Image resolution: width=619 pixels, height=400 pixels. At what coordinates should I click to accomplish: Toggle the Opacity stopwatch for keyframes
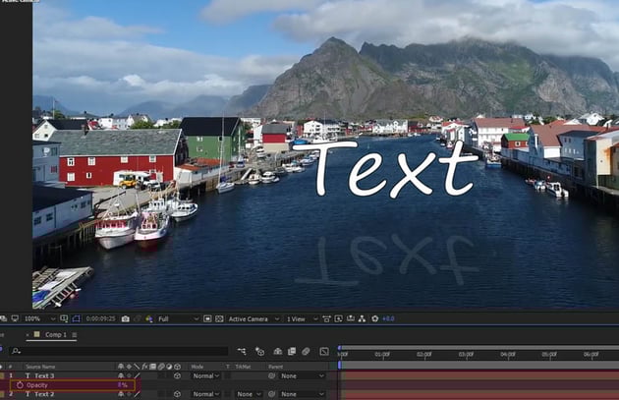click(20, 385)
